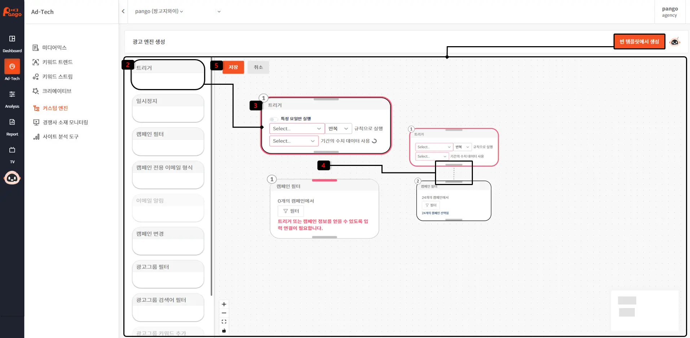The width and height of the screenshot is (690, 338).
Task: Click the 저장 button
Action: pyautogui.click(x=233, y=67)
